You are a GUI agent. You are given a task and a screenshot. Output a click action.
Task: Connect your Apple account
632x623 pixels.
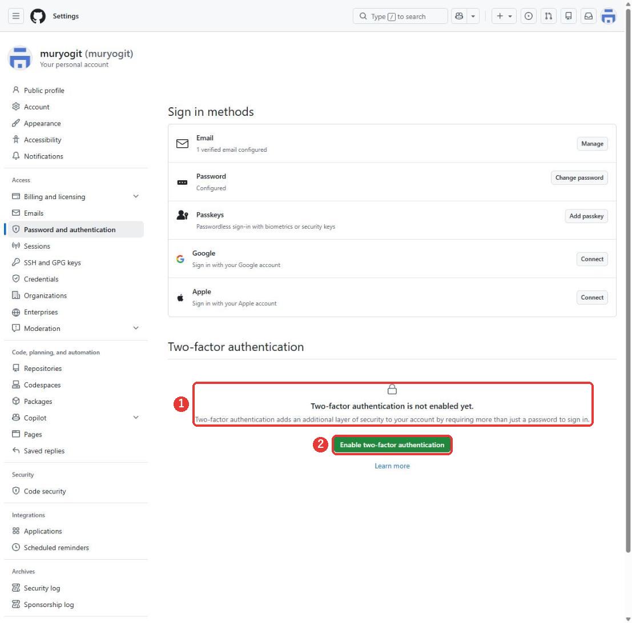click(592, 298)
